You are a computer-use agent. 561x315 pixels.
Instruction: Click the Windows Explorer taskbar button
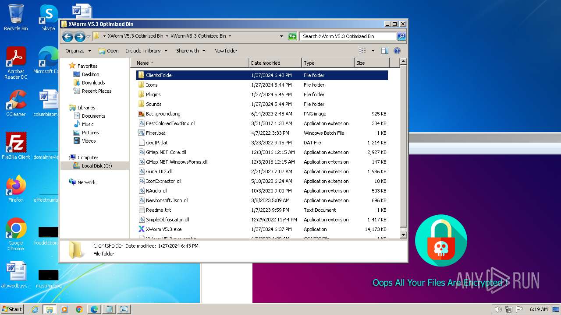point(50,309)
